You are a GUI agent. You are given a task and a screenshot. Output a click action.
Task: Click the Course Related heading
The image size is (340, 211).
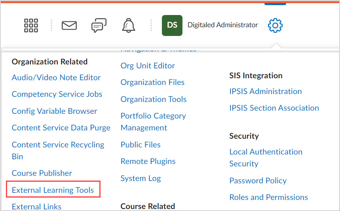coord(148,206)
